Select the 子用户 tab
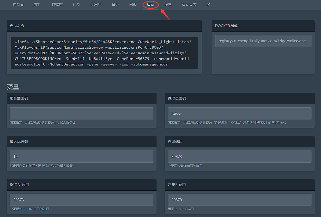This screenshot has height=217, width=321. point(96,4)
